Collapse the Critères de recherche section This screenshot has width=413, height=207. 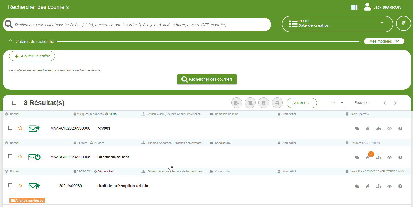10,41
